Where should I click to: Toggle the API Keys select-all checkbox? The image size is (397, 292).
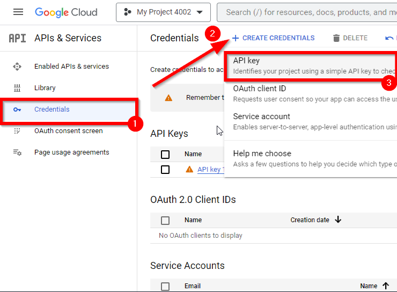tap(165, 155)
